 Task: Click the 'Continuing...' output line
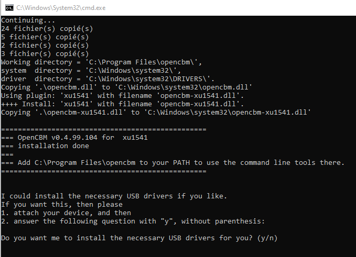[x=28, y=20]
